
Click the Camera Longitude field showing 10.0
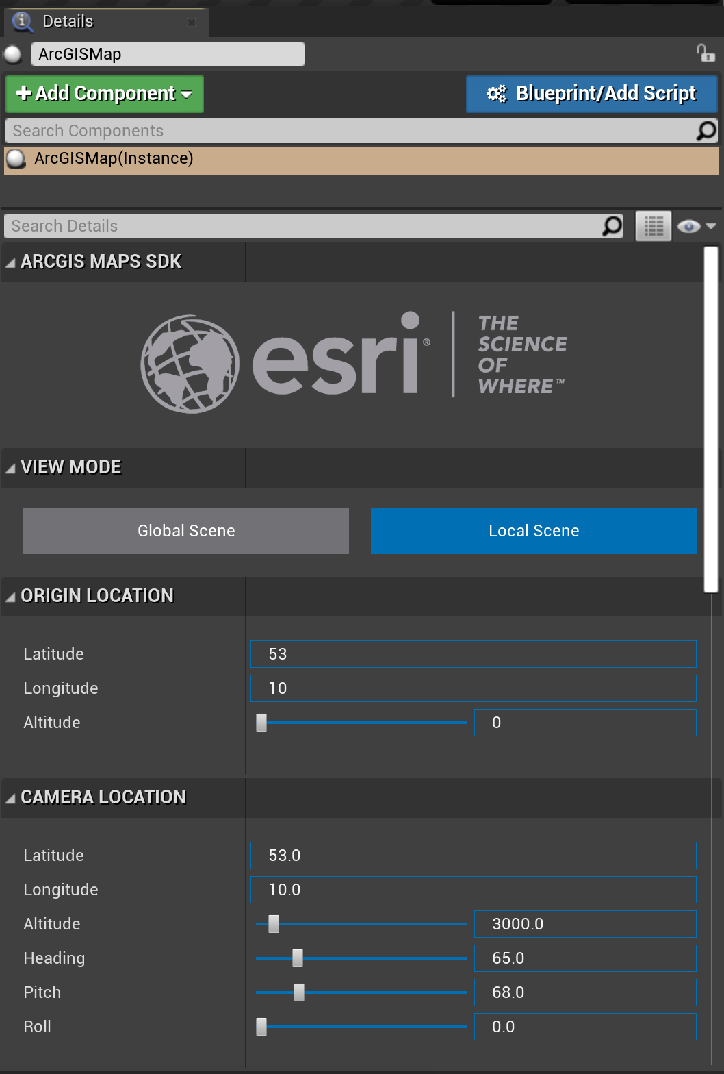click(x=474, y=890)
